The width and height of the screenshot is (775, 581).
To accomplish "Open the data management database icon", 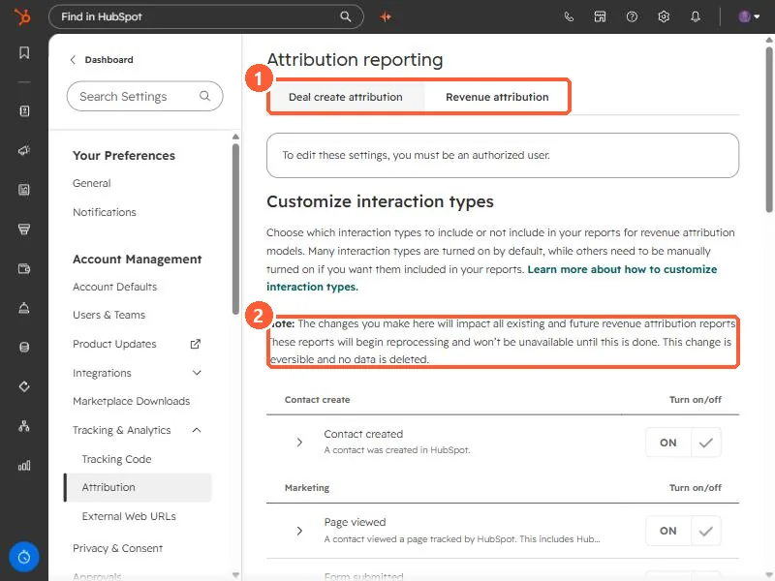I will [x=24, y=347].
